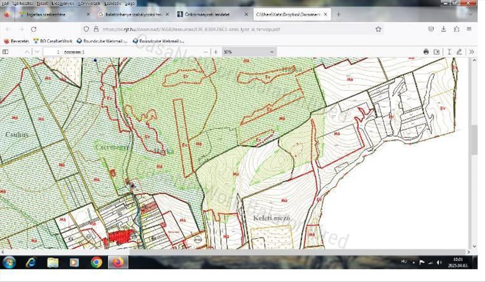Select the PDF text annotation tool
The width and height of the screenshot is (486, 282).
click(x=449, y=52)
